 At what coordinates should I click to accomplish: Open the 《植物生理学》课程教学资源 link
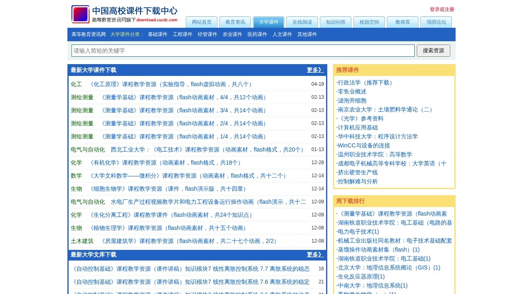tap(168, 228)
